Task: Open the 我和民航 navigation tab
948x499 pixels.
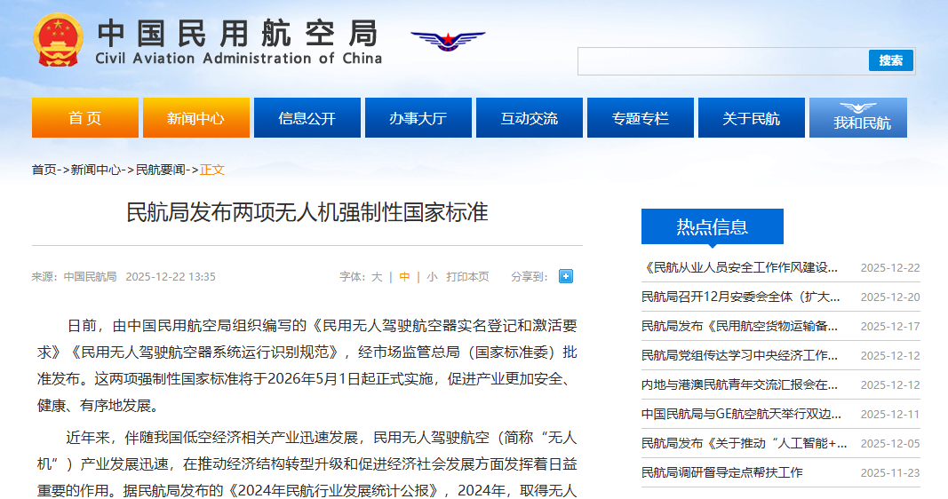Action: pyautogui.click(x=858, y=118)
